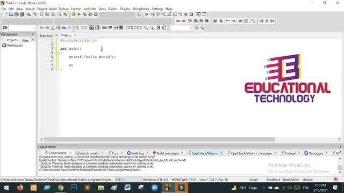Close the Management panel
344x193 pixels.
[33, 34]
